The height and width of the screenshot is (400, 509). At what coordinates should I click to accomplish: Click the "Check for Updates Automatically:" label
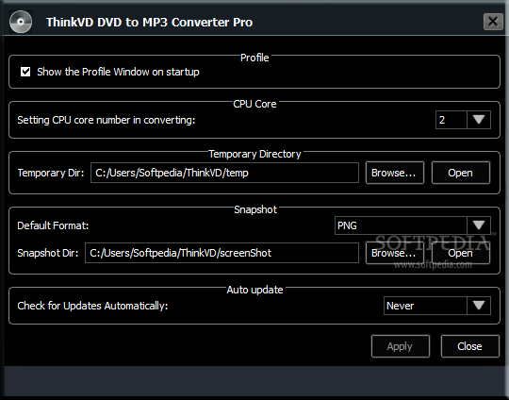pos(92,306)
